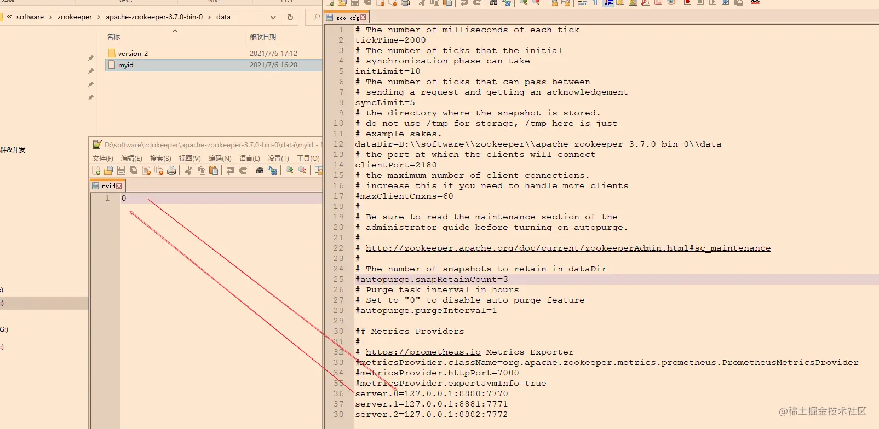Select the zoo.cfg document tab
Viewport: 879px width, 429px height.
346,18
